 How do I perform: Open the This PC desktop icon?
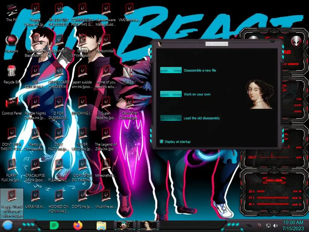tap(12, 13)
